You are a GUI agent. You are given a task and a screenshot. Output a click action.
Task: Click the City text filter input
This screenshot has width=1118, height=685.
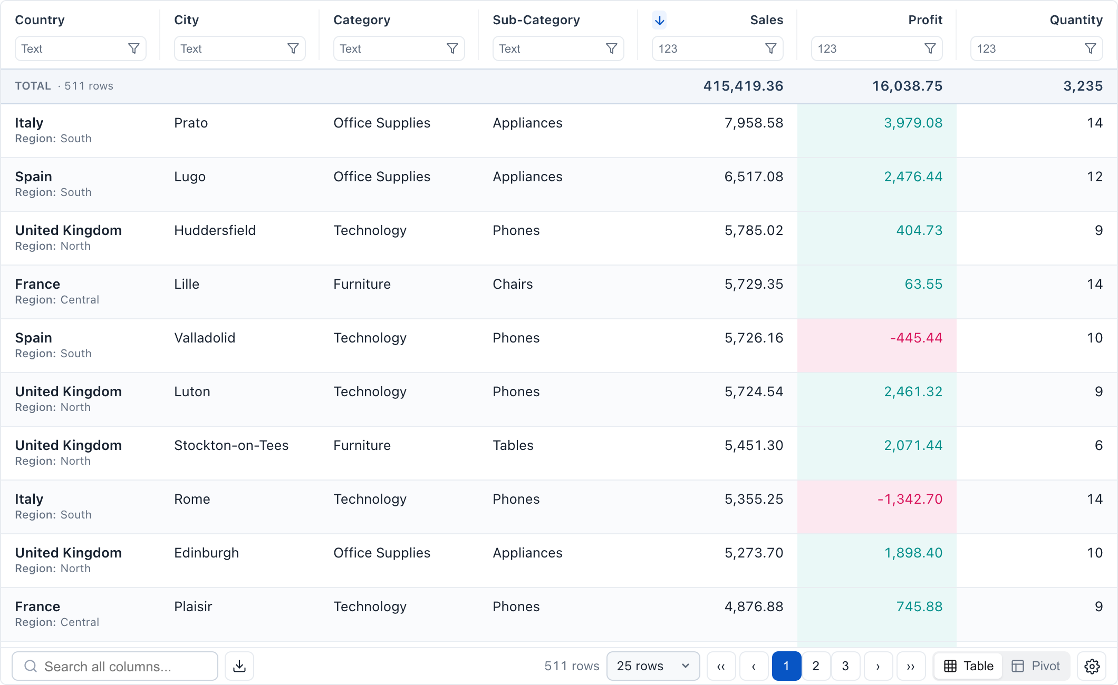(239, 48)
